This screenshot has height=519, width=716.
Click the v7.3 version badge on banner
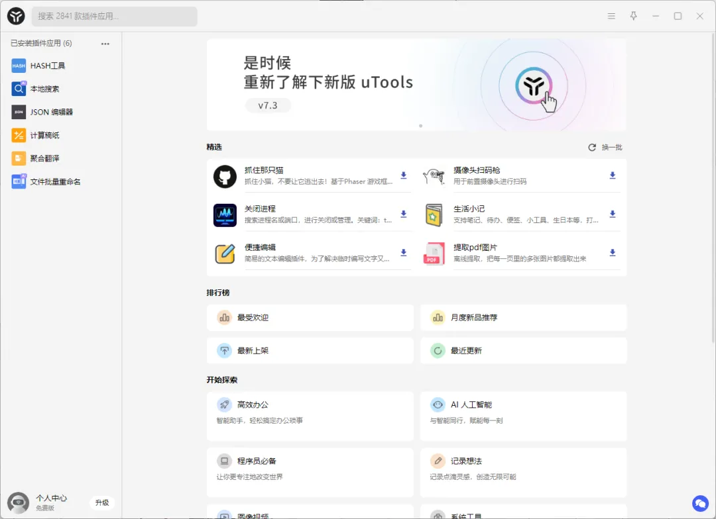pos(268,105)
